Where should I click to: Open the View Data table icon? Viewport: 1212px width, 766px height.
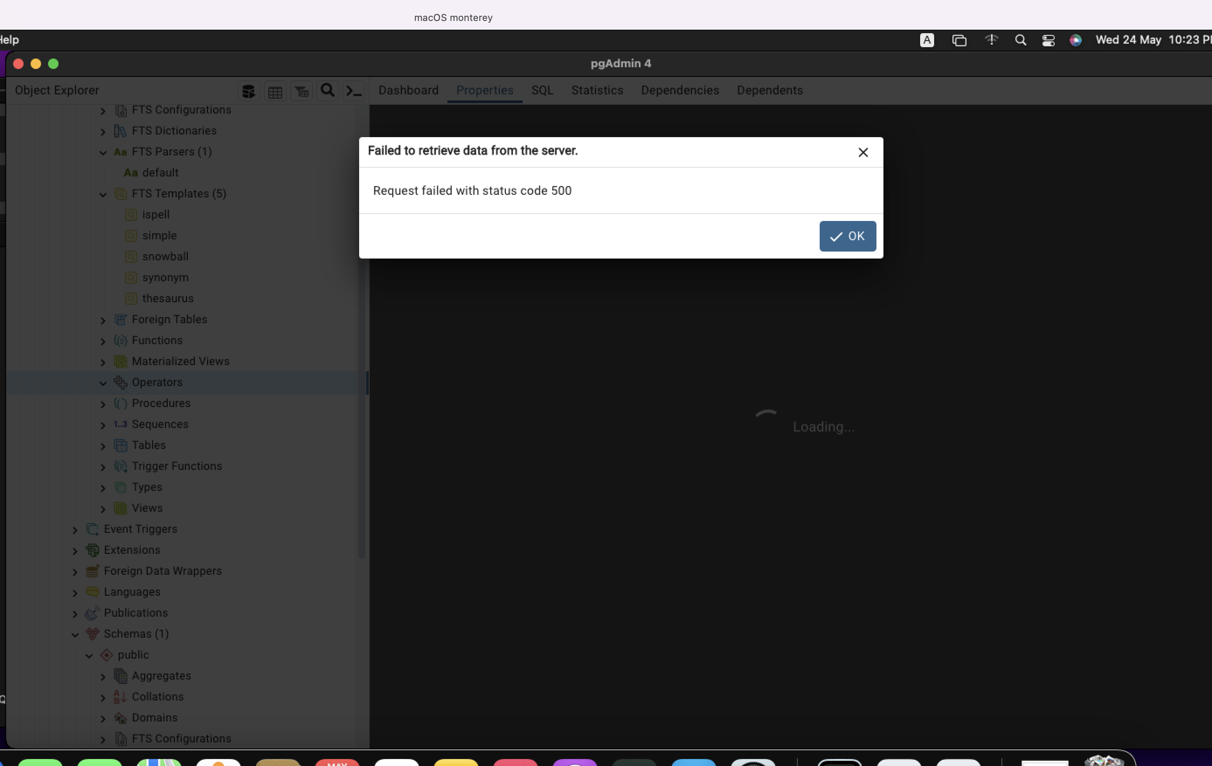pyautogui.click(x=275, y=91)
